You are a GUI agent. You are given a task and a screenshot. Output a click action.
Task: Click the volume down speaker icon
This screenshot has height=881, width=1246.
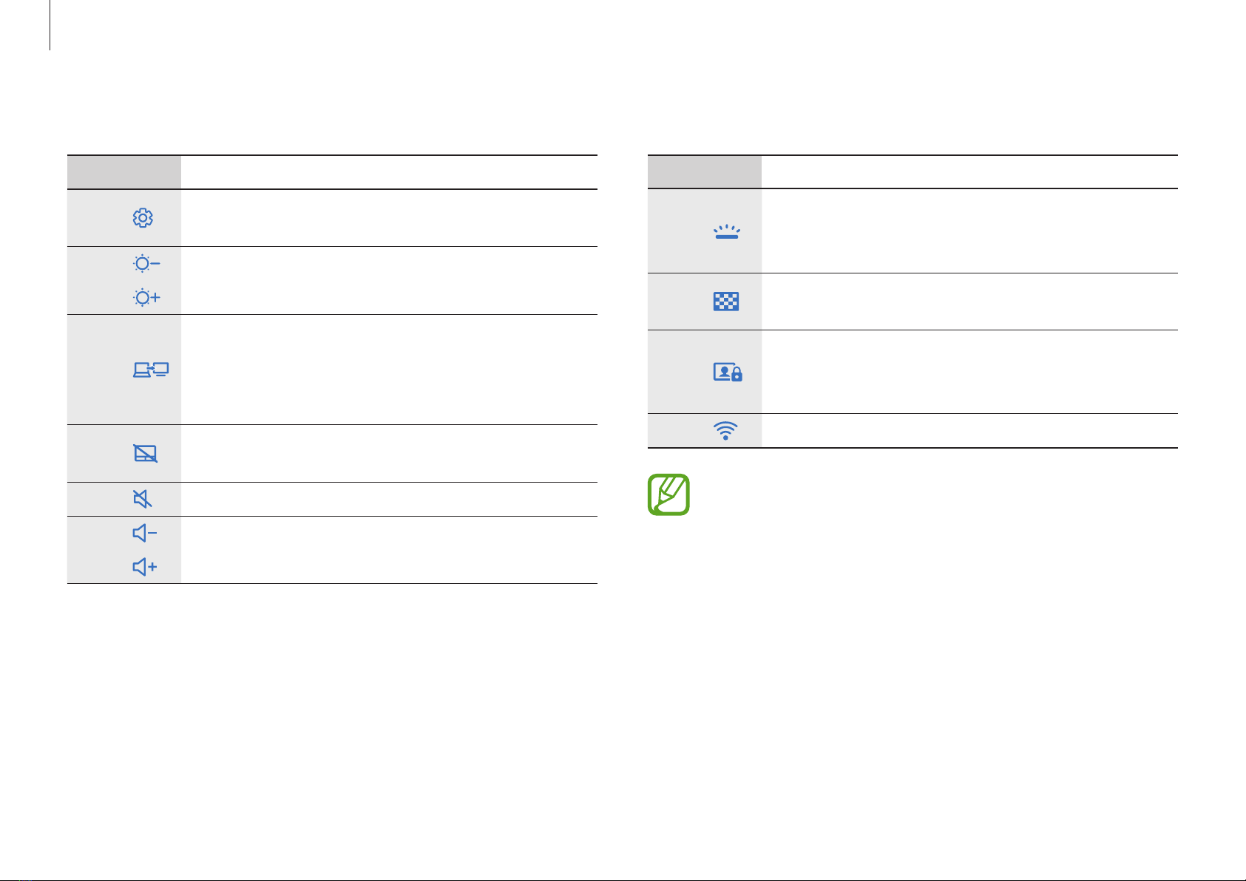click(x=145, y=533)
